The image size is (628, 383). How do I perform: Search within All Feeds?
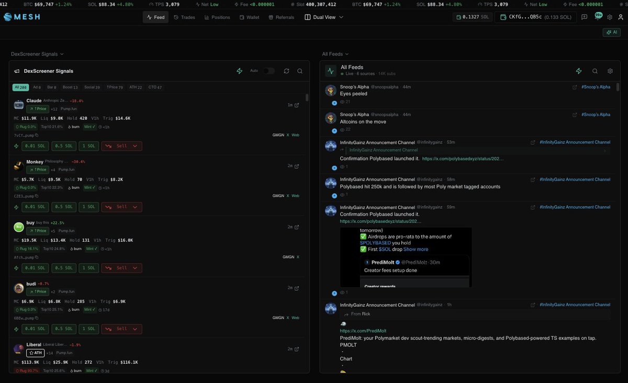pos(595,71)
